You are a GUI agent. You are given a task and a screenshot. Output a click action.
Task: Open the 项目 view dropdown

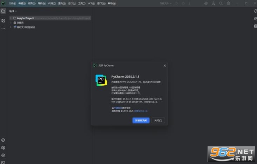click(x=13, y=11)
